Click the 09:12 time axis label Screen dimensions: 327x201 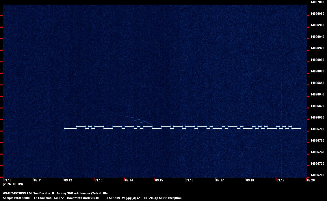coord(68,180)
